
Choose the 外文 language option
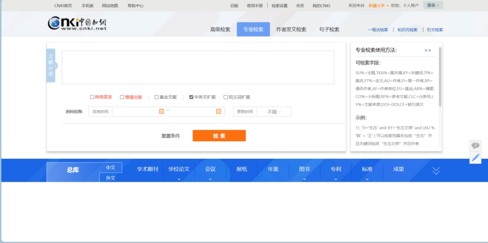click(x=110, y=178)
